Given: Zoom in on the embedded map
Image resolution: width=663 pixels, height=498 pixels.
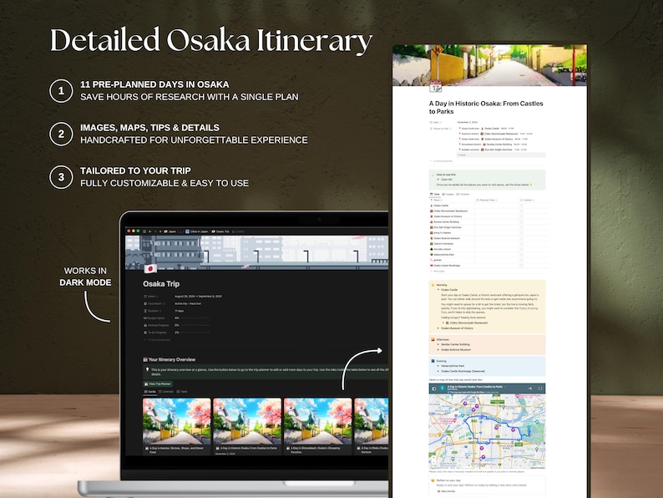Looking at the screenshot, I should (x=433, y=458).
